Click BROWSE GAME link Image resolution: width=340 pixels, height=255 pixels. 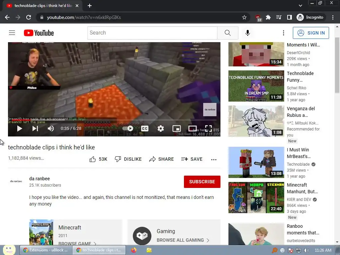click(77, 243)
